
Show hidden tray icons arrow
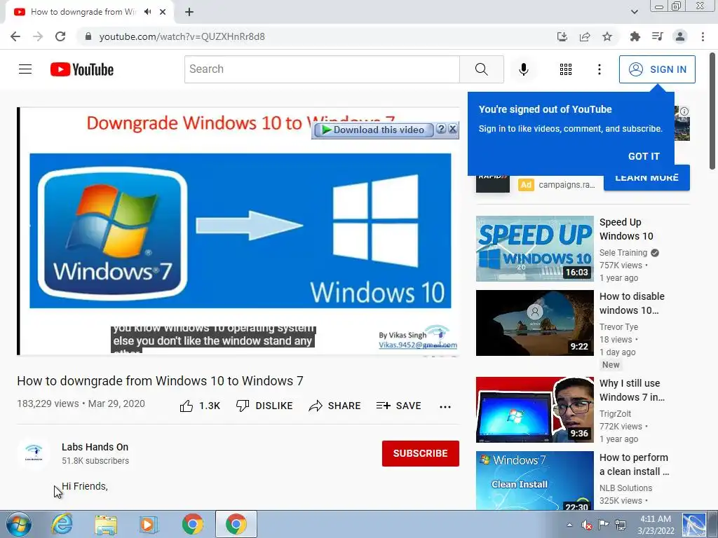point(569,525)
